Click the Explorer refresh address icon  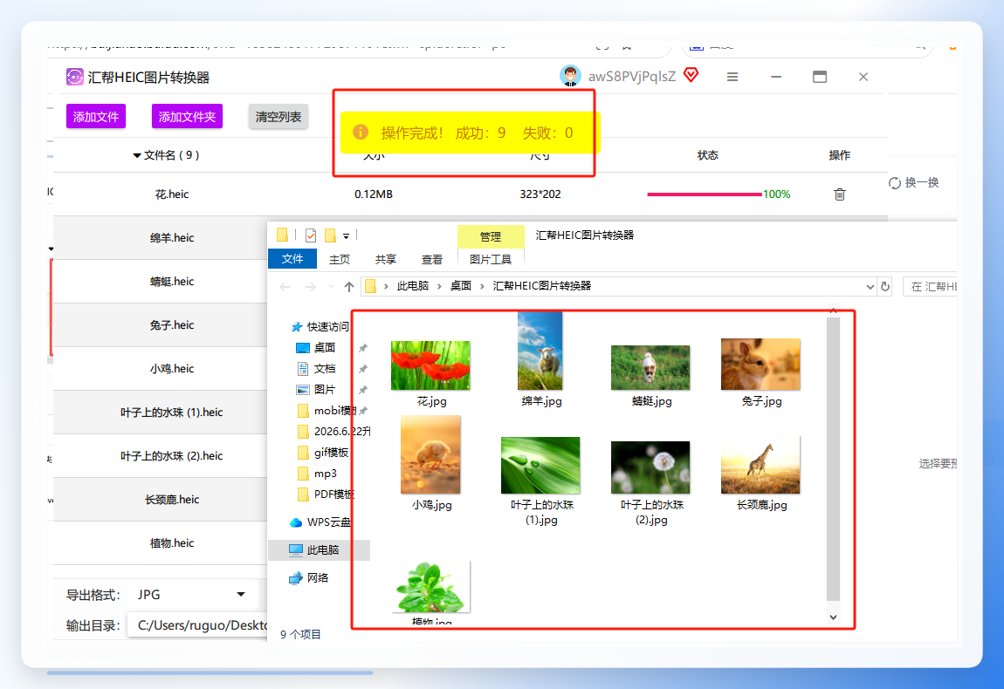(885, 287)
